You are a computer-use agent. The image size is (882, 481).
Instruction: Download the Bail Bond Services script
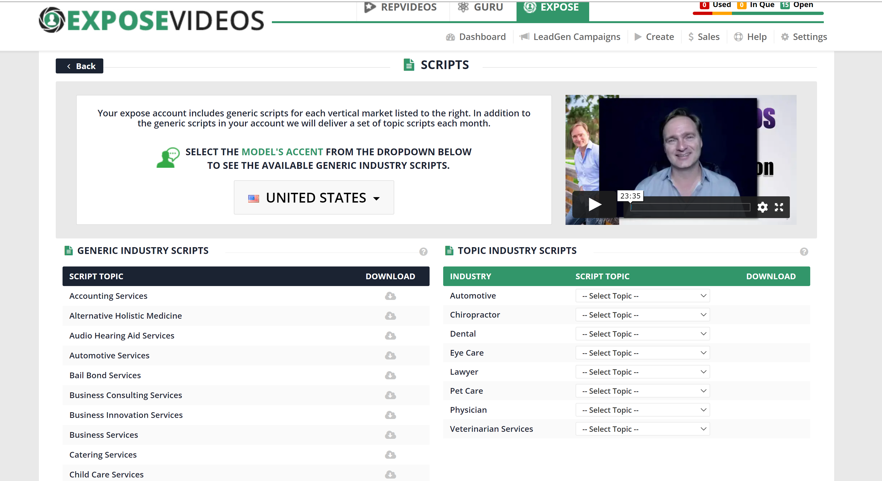point(390,375)
